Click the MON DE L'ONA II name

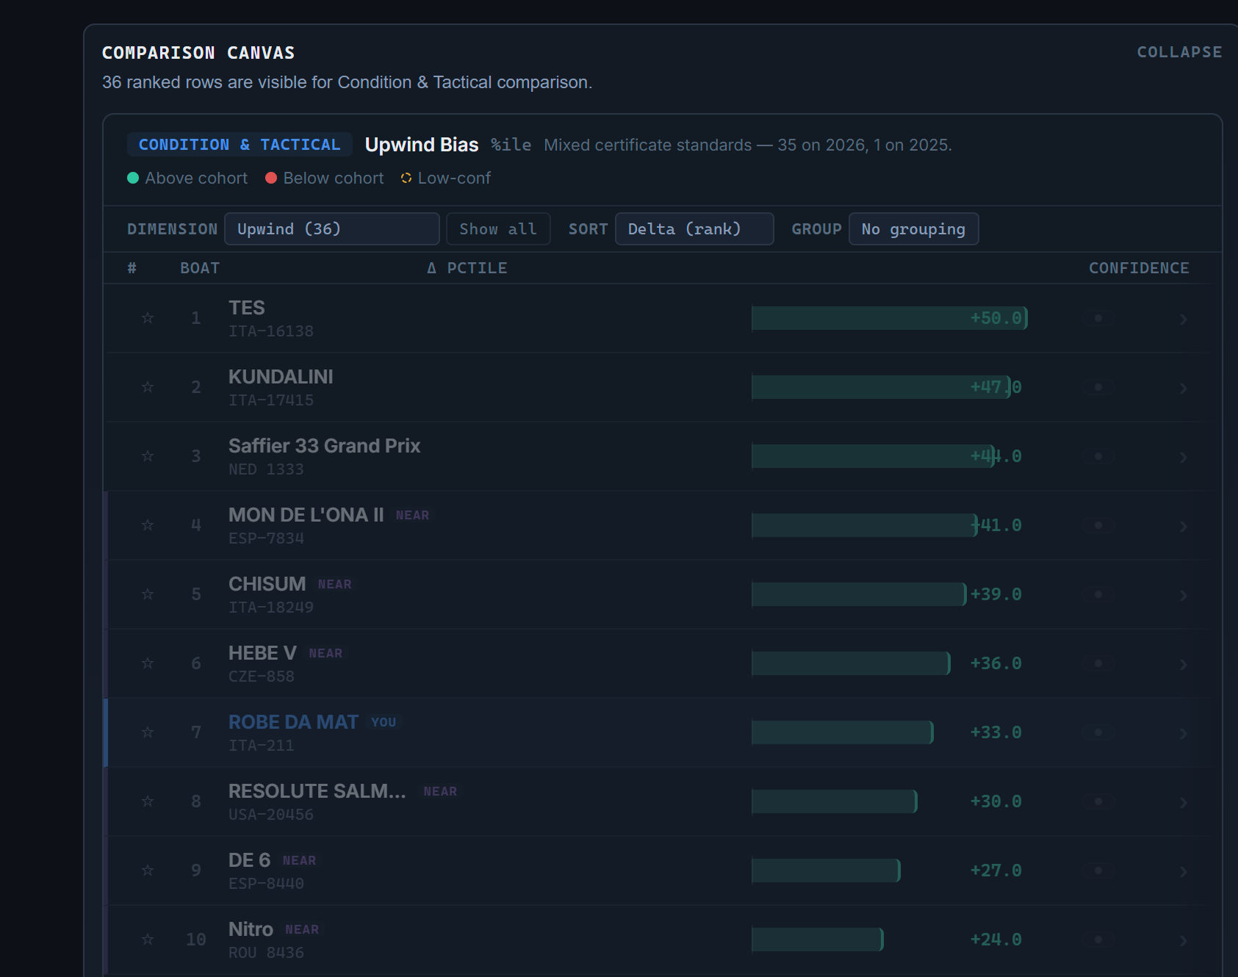pos(306,515)
